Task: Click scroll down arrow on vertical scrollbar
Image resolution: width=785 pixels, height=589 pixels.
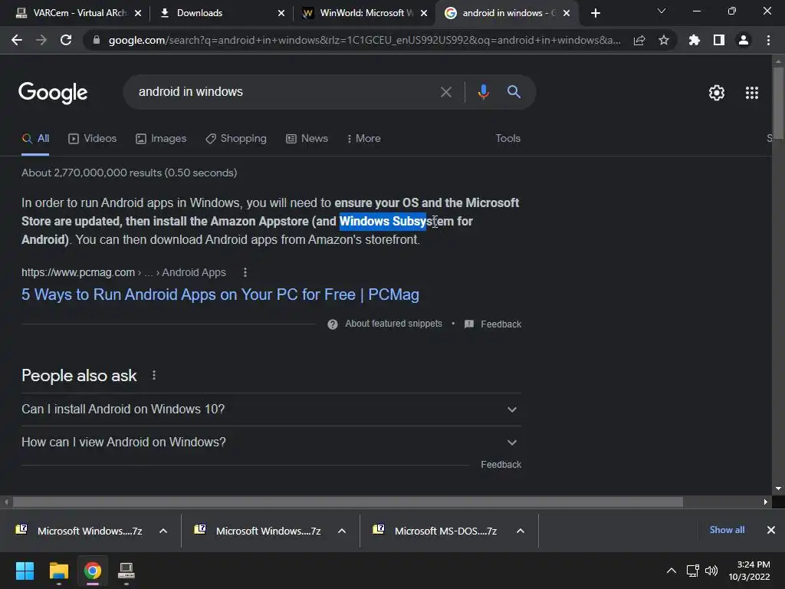Action: tap(778, 489)
